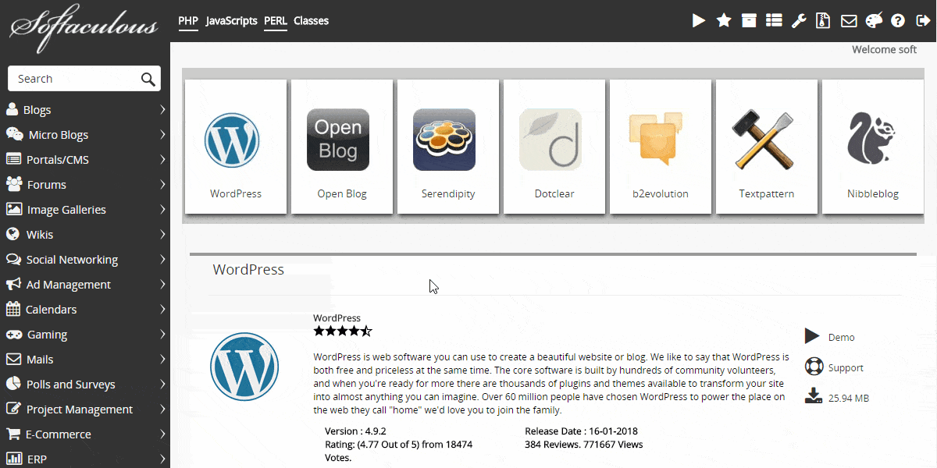This screenshot has height=468, width=937.
Task: Click the zipped file icon in the toolbar
Action: point(823,21)
